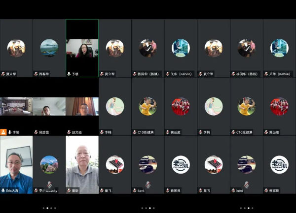Click the name label 吕春华
Screen dimensions: 296x213
tap(44, 74)
